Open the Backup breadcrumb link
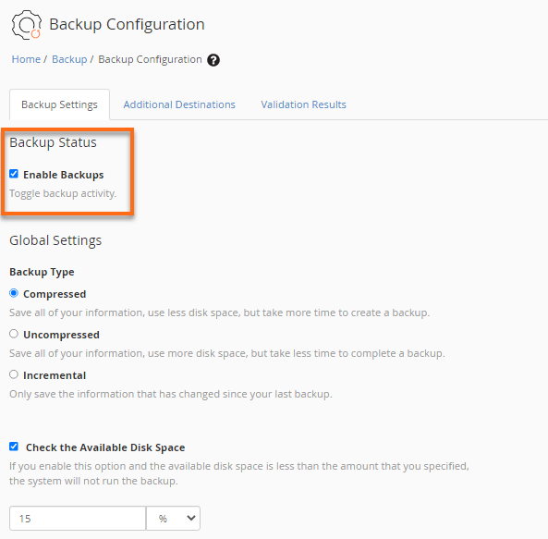This screenshot has width=548, height=539. pos(69,59)
